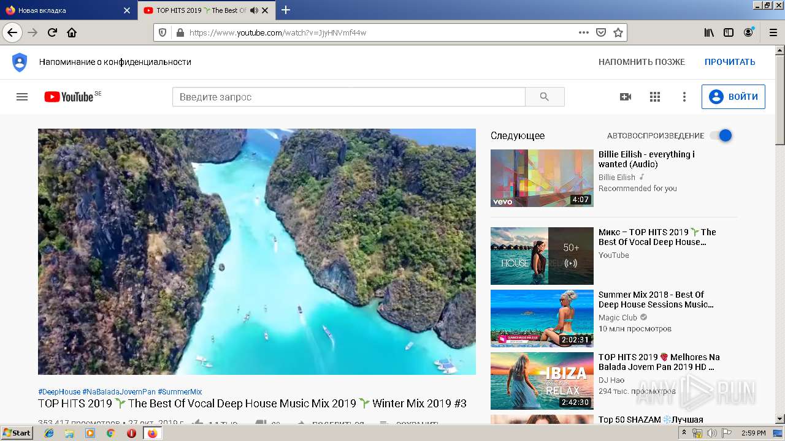Image resolution: width=785 pixels, height=441 pixels.
Task: Launch Chrome from the taskbar
Action: 110,433
